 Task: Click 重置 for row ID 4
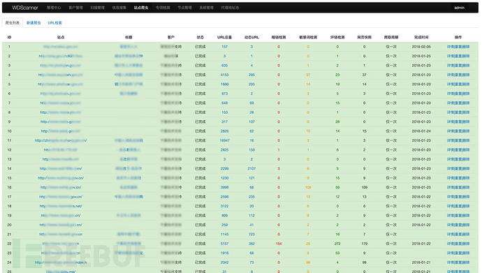point(458,75)
